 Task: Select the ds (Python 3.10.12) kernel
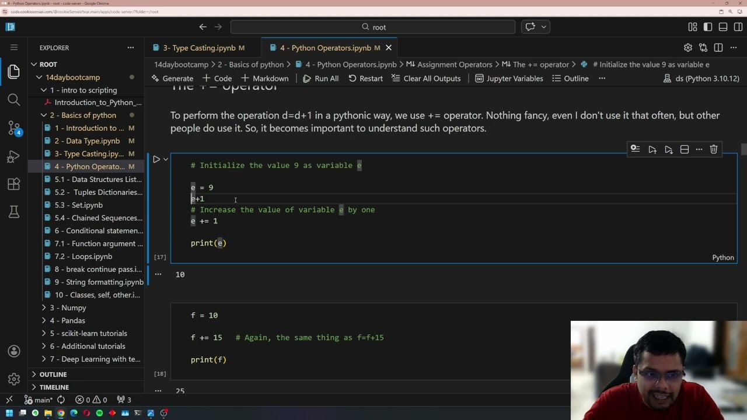[701, 78]
